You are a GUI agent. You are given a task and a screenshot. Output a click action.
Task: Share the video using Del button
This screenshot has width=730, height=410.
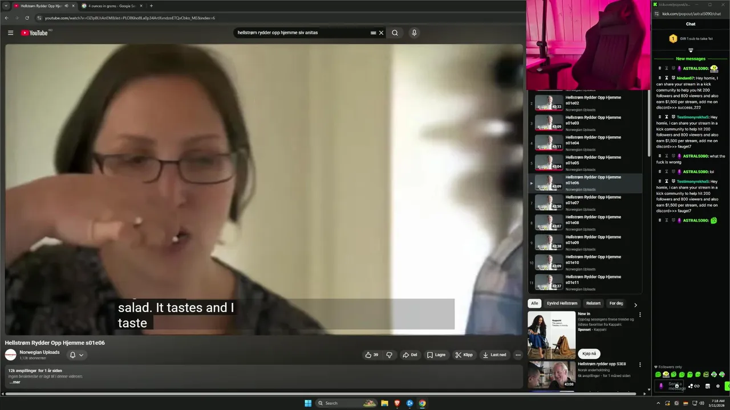pyautogui.click(x=410, y=355)
